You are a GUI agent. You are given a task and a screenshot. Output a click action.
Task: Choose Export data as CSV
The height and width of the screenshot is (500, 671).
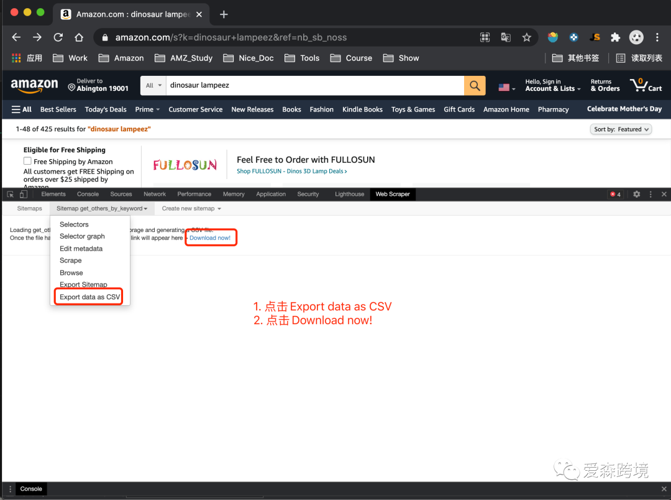tap(90, 297)
